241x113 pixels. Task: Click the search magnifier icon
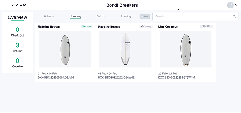tap(234, 16)
